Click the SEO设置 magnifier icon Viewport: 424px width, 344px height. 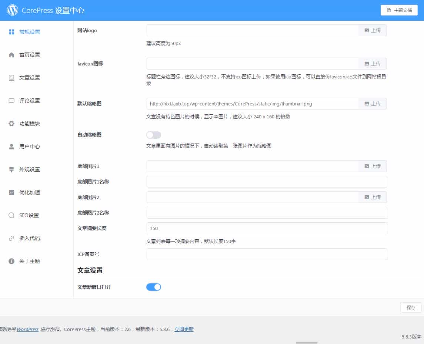pyautogui.click(x=11, y=216)
